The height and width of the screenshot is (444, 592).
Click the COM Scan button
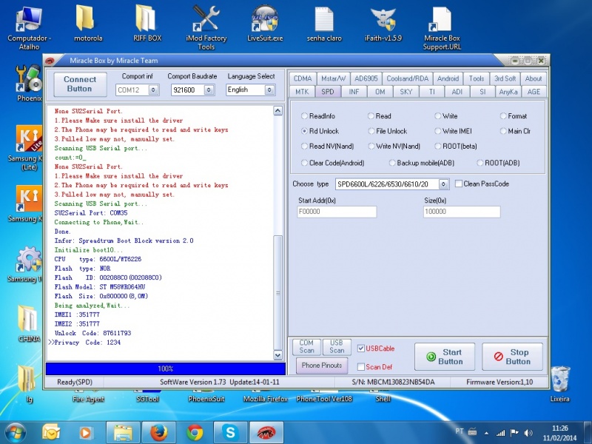click(x=306, y=346)
